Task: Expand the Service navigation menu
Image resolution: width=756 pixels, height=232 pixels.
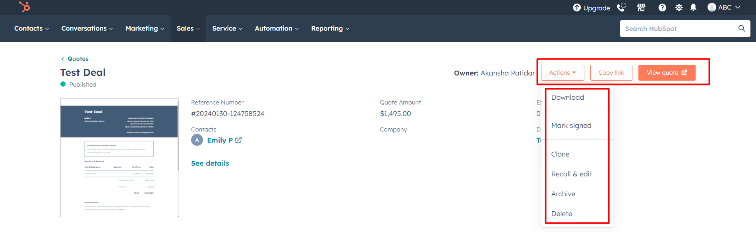Action: (x=227, y=29)
